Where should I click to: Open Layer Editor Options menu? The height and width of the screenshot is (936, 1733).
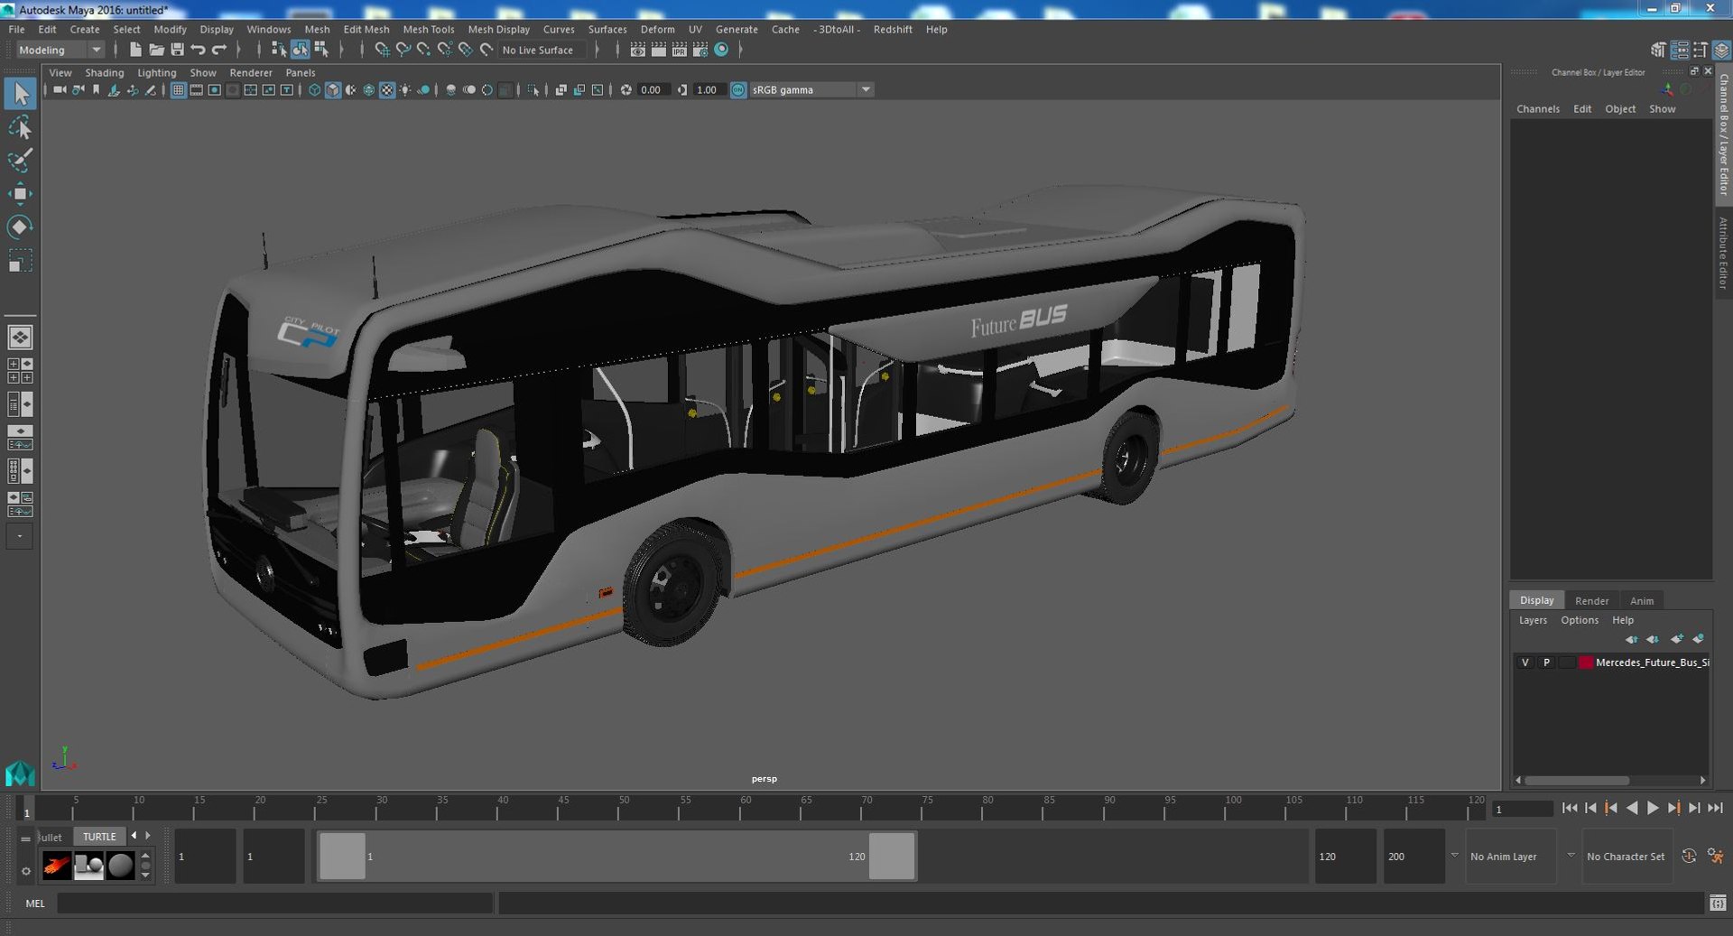(x=1580, y=621)
